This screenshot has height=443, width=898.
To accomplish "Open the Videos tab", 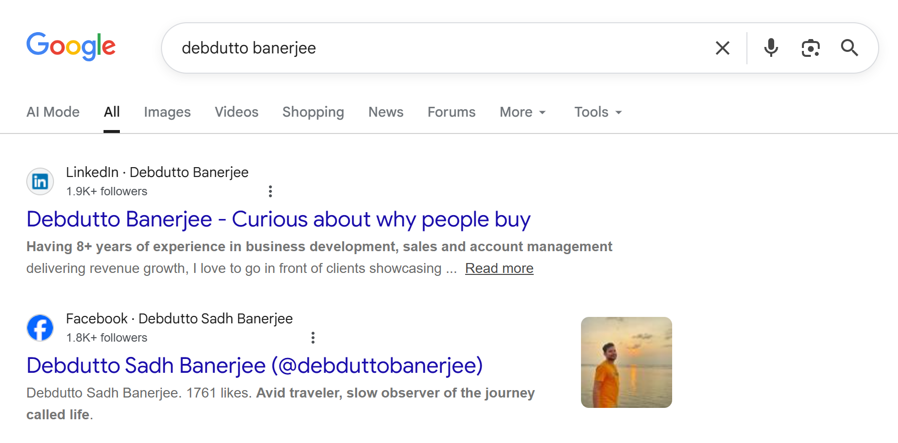I will (236, 112).
